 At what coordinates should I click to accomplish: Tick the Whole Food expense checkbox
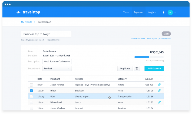click(x=31, y=103)
